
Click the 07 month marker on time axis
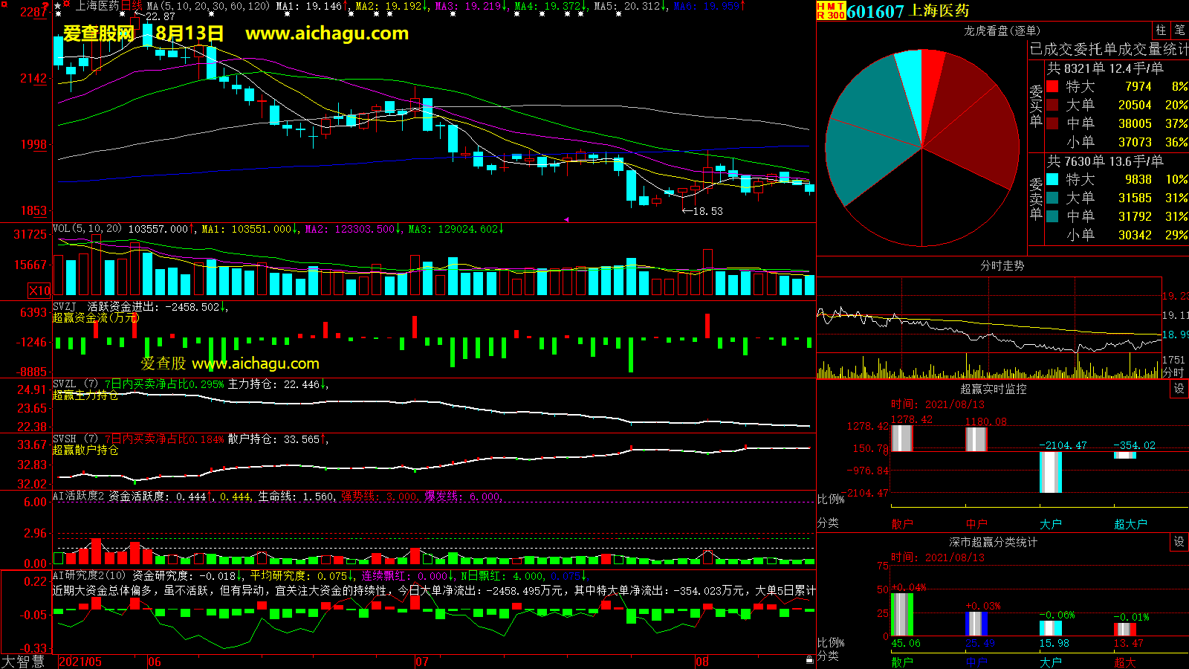pos(421,662)
